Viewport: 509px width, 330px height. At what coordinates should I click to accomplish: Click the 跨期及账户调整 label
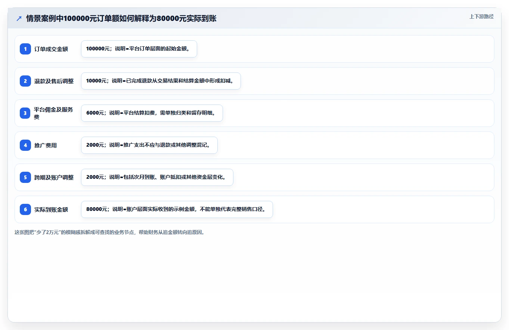pos(54,177)
